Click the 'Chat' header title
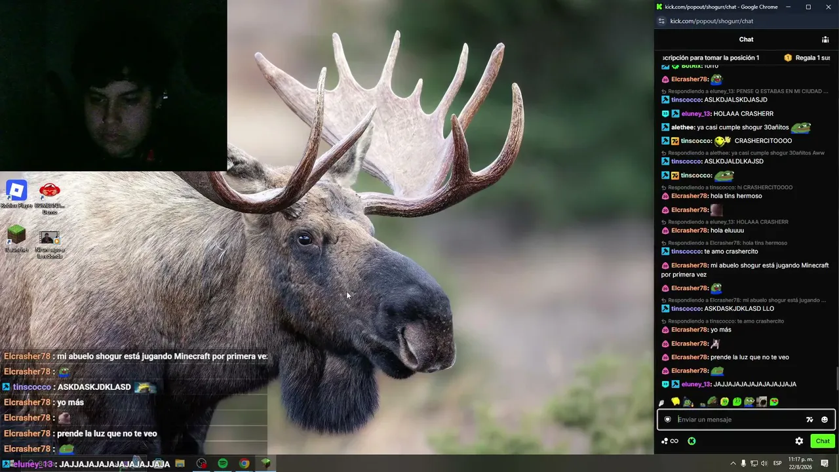 click(x=746, y=39)
